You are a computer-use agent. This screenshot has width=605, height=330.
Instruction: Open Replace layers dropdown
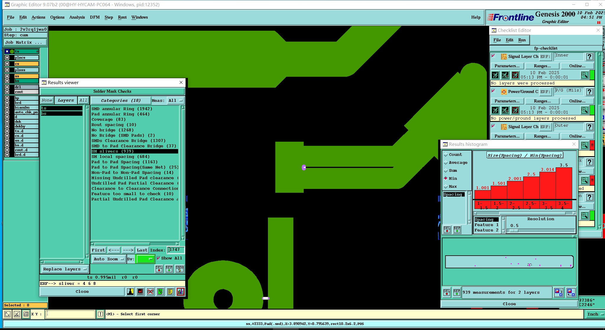click(64, 269)
